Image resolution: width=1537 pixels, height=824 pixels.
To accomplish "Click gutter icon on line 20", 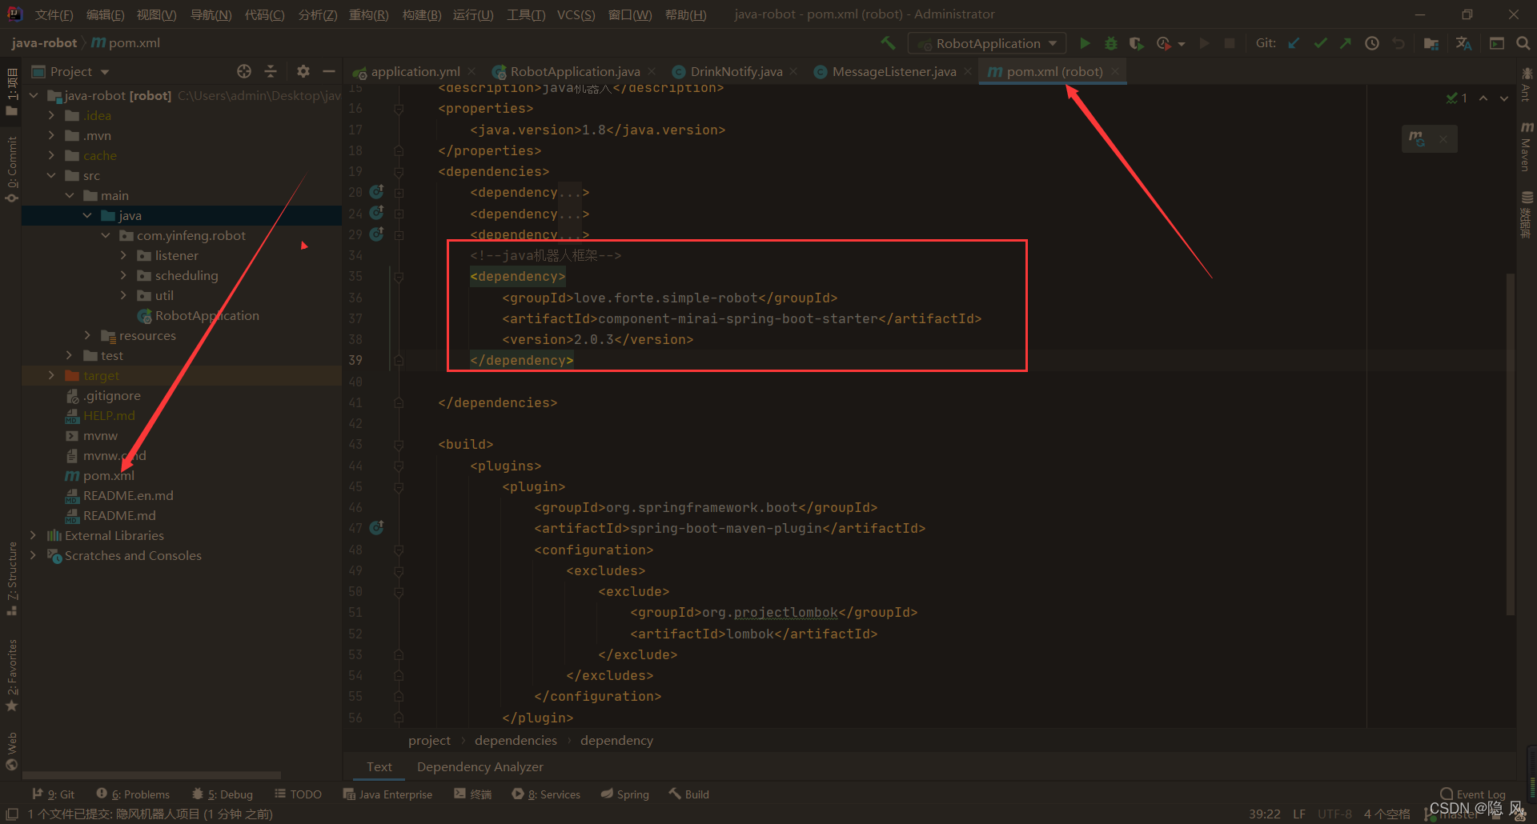I will coord(376,192).
